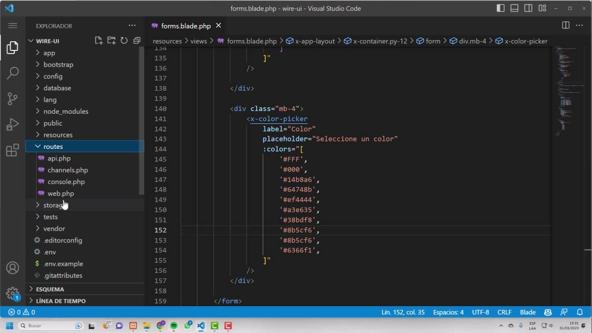Change indentation via Espacios: 4
The height and width of the screenshot is (333, 592).
point(448,312)
